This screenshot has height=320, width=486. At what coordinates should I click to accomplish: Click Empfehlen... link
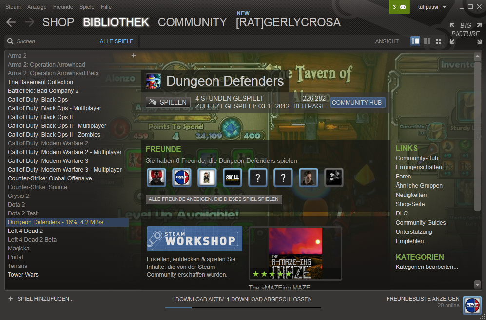pyautogui.click(x=412, y=241)
